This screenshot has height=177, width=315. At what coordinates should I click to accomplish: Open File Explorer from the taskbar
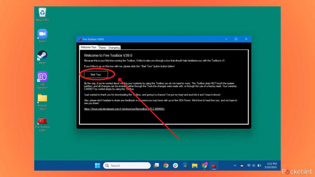(195, 166)
